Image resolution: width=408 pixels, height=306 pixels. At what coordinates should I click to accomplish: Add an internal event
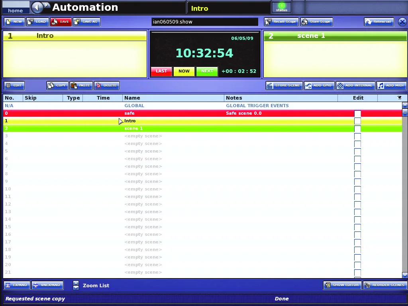coord(355,86)
